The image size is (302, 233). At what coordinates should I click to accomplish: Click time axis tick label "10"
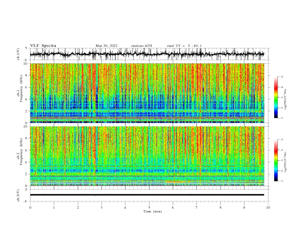[268, 207]
